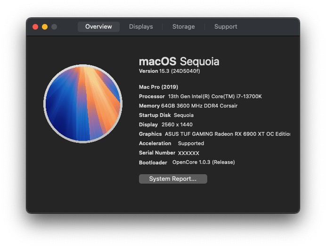
Task: Click the Acceleration label
Action: click(x=155, y=143)
